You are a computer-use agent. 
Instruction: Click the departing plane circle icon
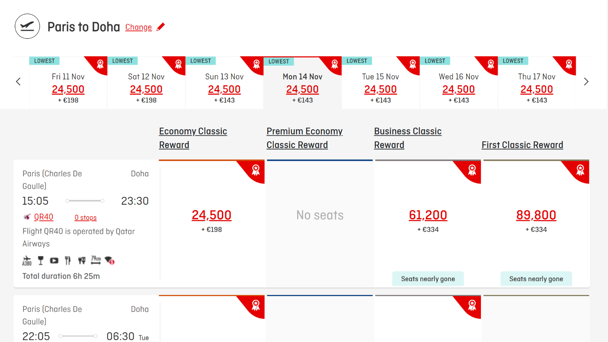27,26
